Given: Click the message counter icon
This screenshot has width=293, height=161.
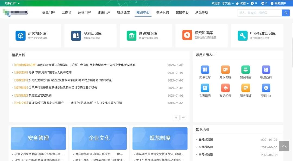Looking at the screenshot, I should tap(263, 3).
